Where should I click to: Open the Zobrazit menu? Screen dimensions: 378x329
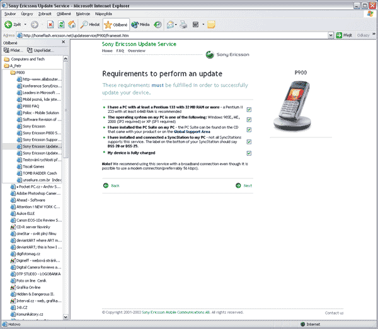45,14
